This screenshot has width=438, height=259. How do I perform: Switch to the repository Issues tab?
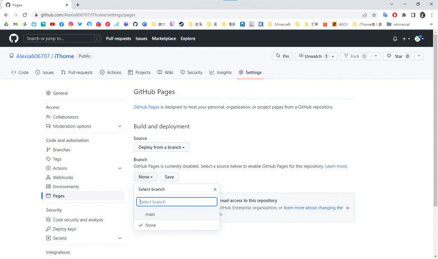pyautogui.click(x=44, y=72)
